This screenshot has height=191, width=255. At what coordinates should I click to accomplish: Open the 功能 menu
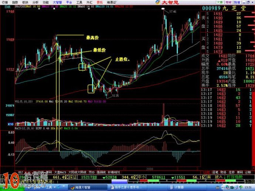pyautogui.click(x=45, y=2)
